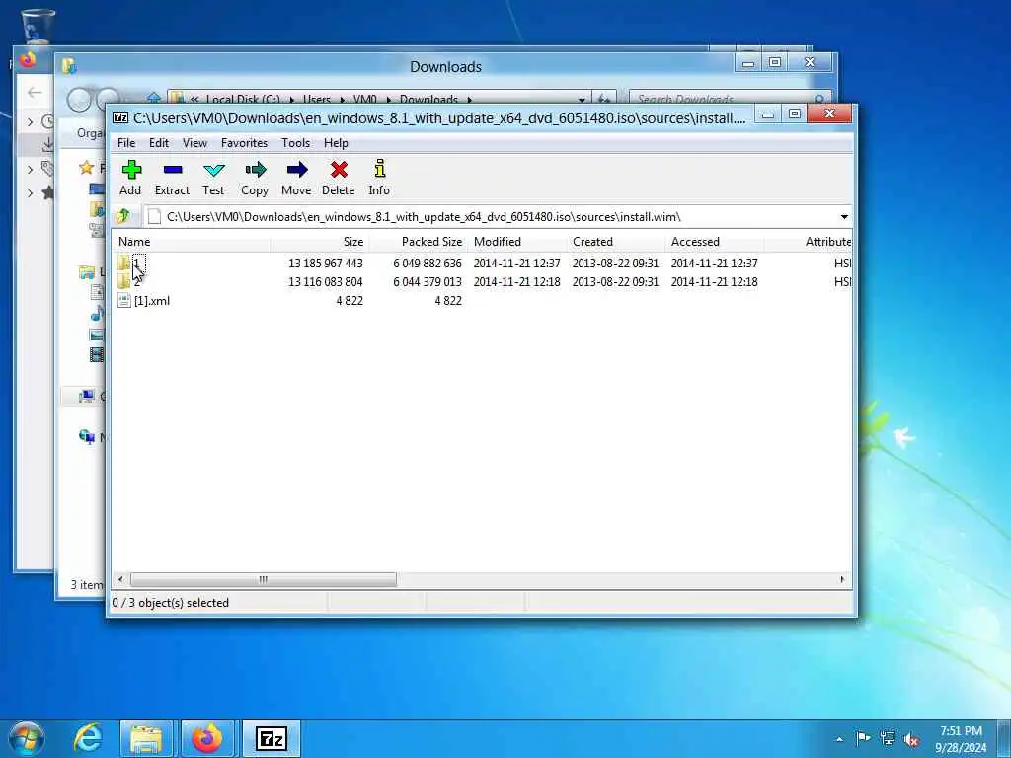Viewport: 1011px width, 758px height.
Task: Open the Favorites menu
Action: click(x=245, y=143)
